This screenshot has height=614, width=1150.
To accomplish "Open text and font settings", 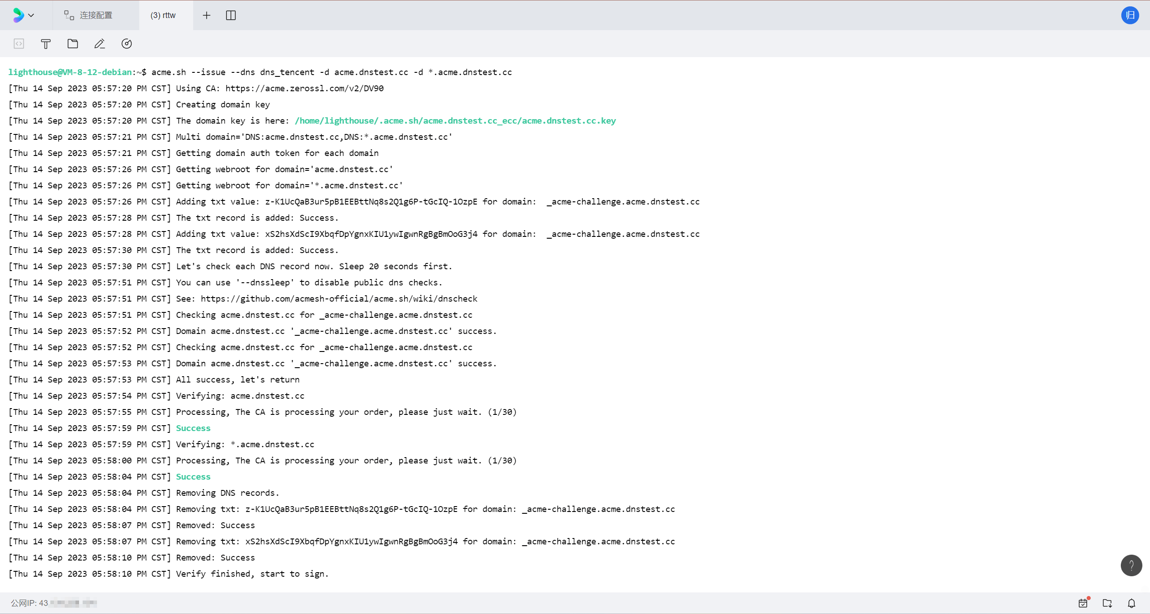I will [x=46, y=44].
